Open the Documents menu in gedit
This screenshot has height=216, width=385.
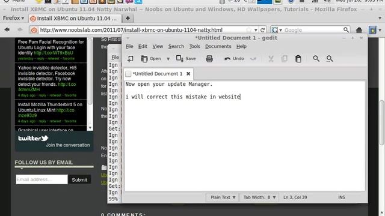218,46
